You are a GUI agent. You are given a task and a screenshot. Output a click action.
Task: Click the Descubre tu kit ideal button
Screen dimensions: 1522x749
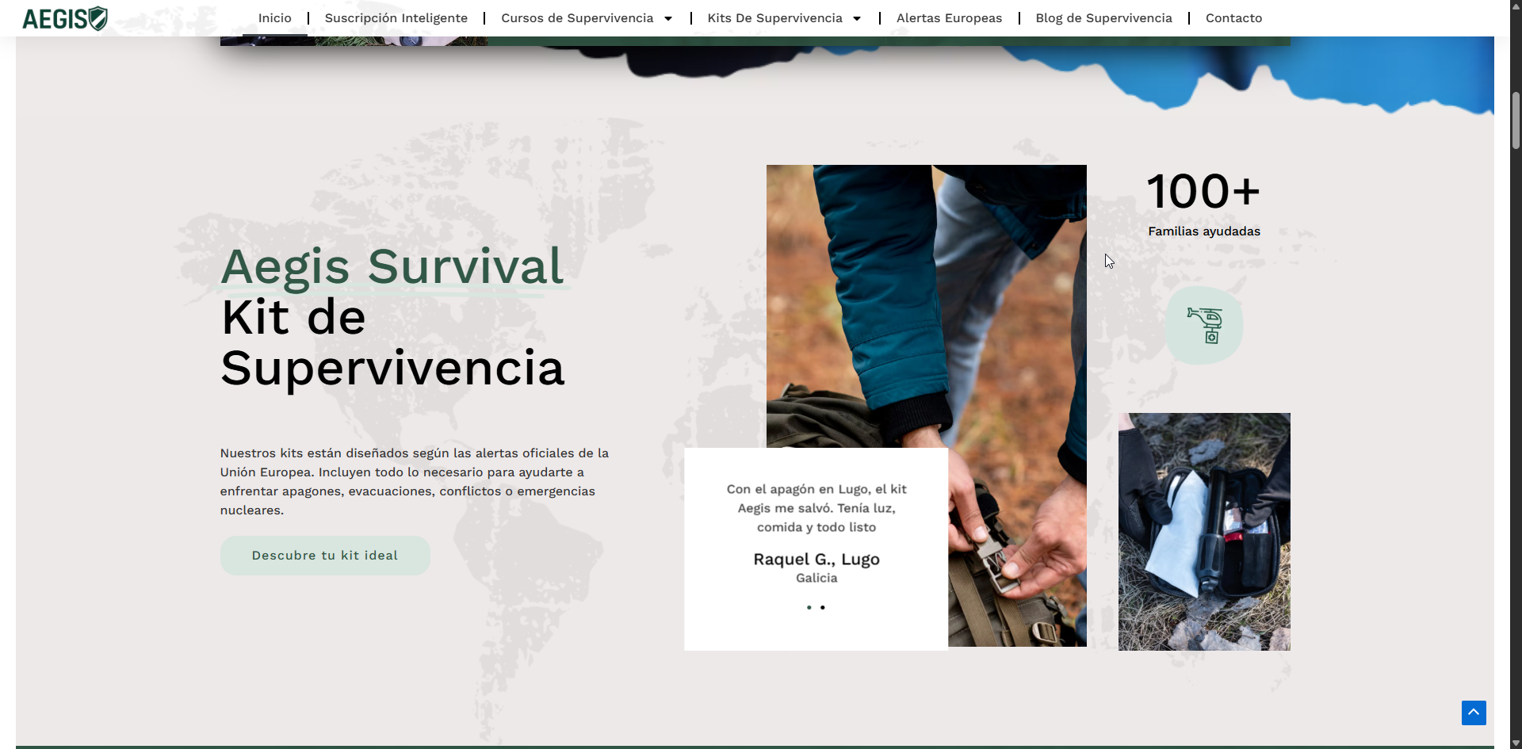(324, 555)
